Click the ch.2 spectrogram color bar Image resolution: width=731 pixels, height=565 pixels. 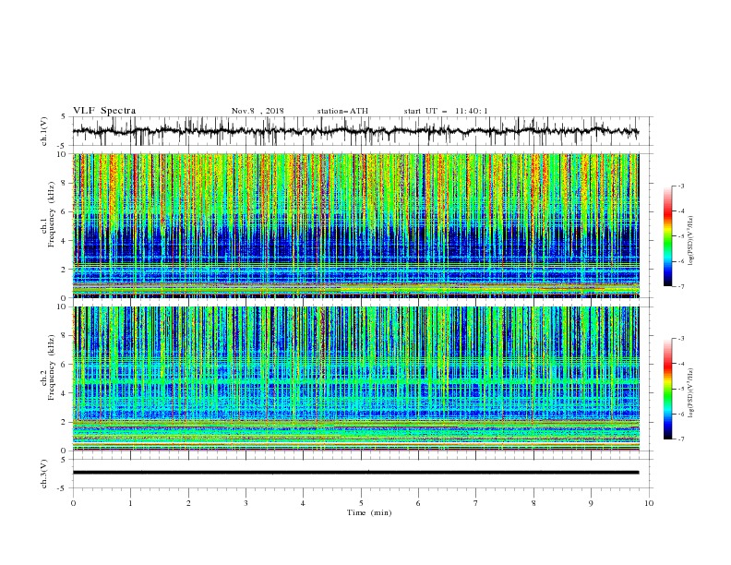(x=667, y=389)
